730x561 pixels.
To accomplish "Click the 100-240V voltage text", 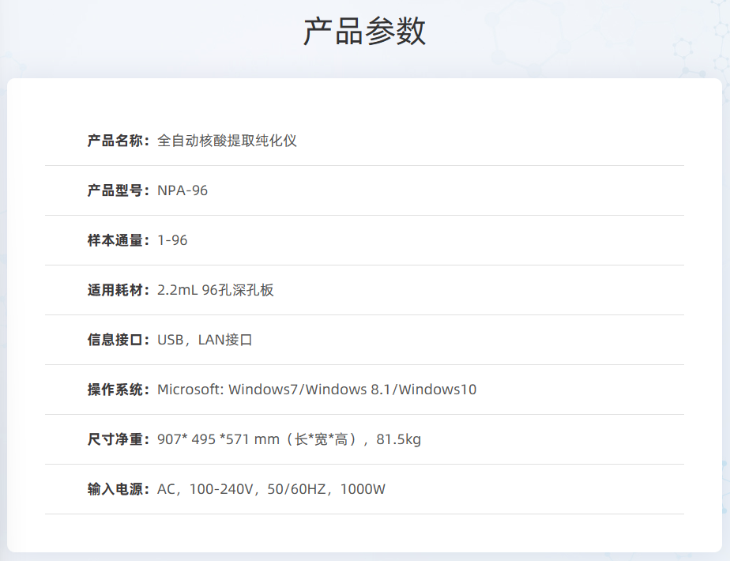I will click(x=221, y=489).
